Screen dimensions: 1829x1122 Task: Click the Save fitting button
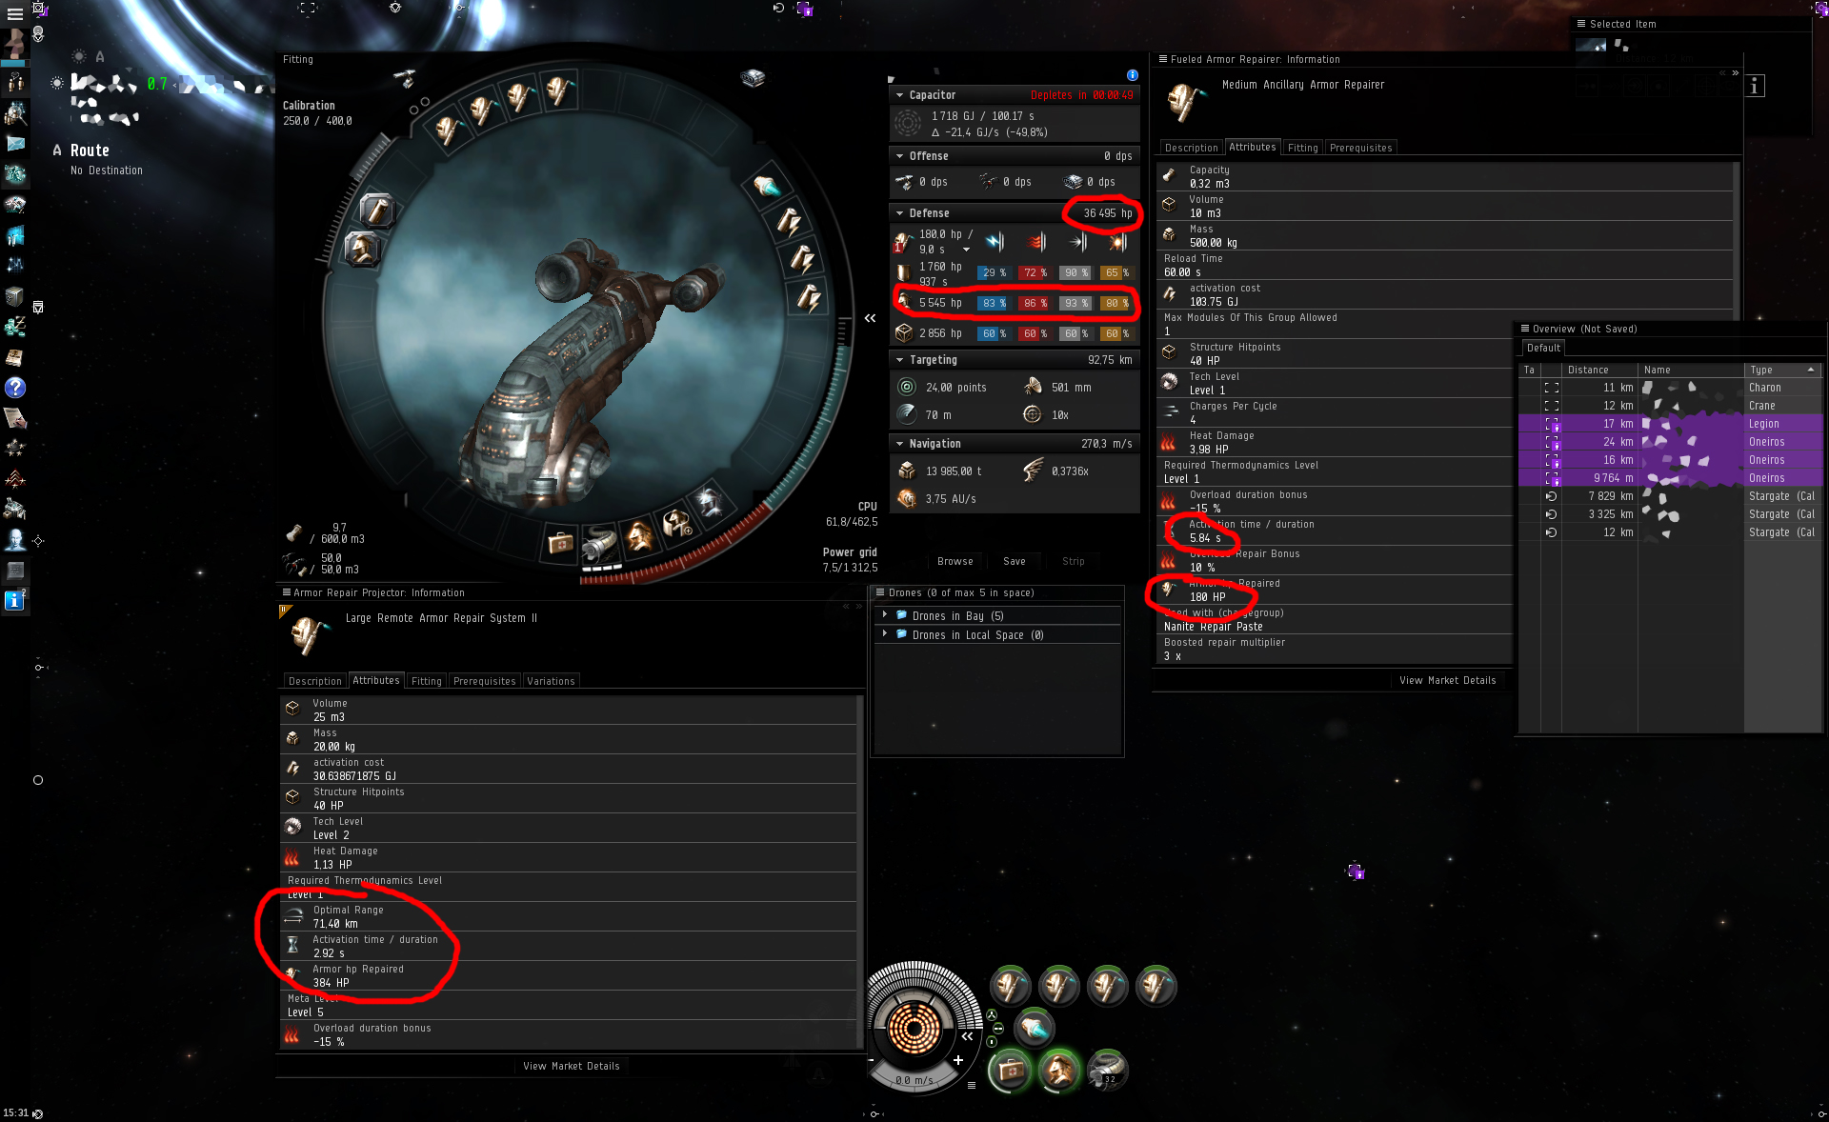tap(1015, 561)
